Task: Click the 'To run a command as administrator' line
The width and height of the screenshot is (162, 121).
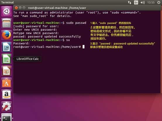Action: pyautogui.click(x=77, y=13)
